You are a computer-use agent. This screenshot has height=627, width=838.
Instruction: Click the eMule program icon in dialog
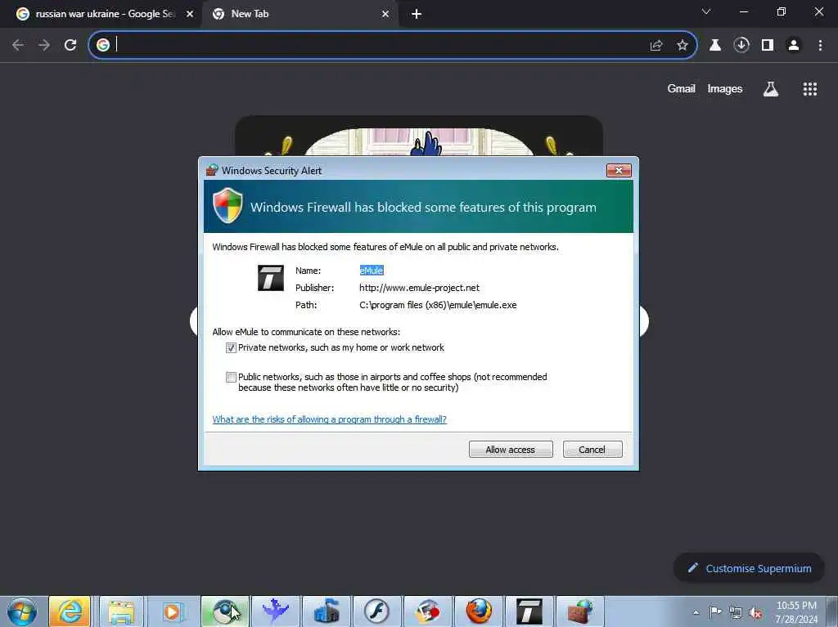tap(270, 278)
